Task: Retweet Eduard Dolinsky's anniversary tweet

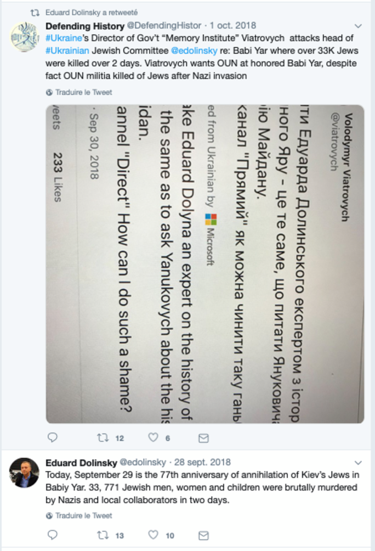Action: coord(102,535)
